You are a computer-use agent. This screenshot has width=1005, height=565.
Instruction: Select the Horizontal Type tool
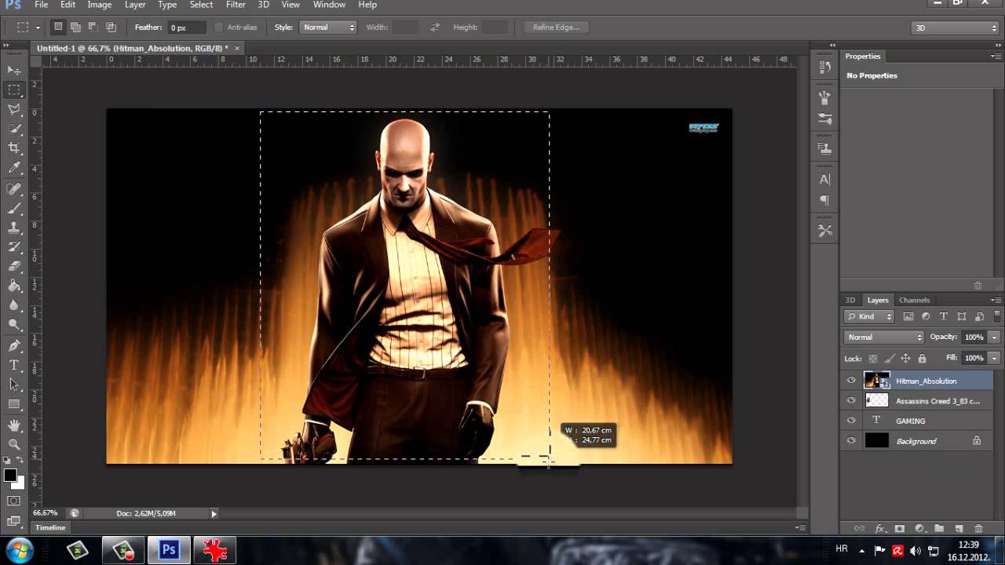tap(14, 366)
